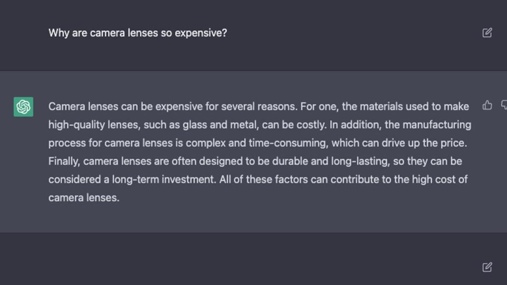Click the word "Finally" starting the fourth line
The height and width of the screenshot is (285, 507).
tap(64, 161)
